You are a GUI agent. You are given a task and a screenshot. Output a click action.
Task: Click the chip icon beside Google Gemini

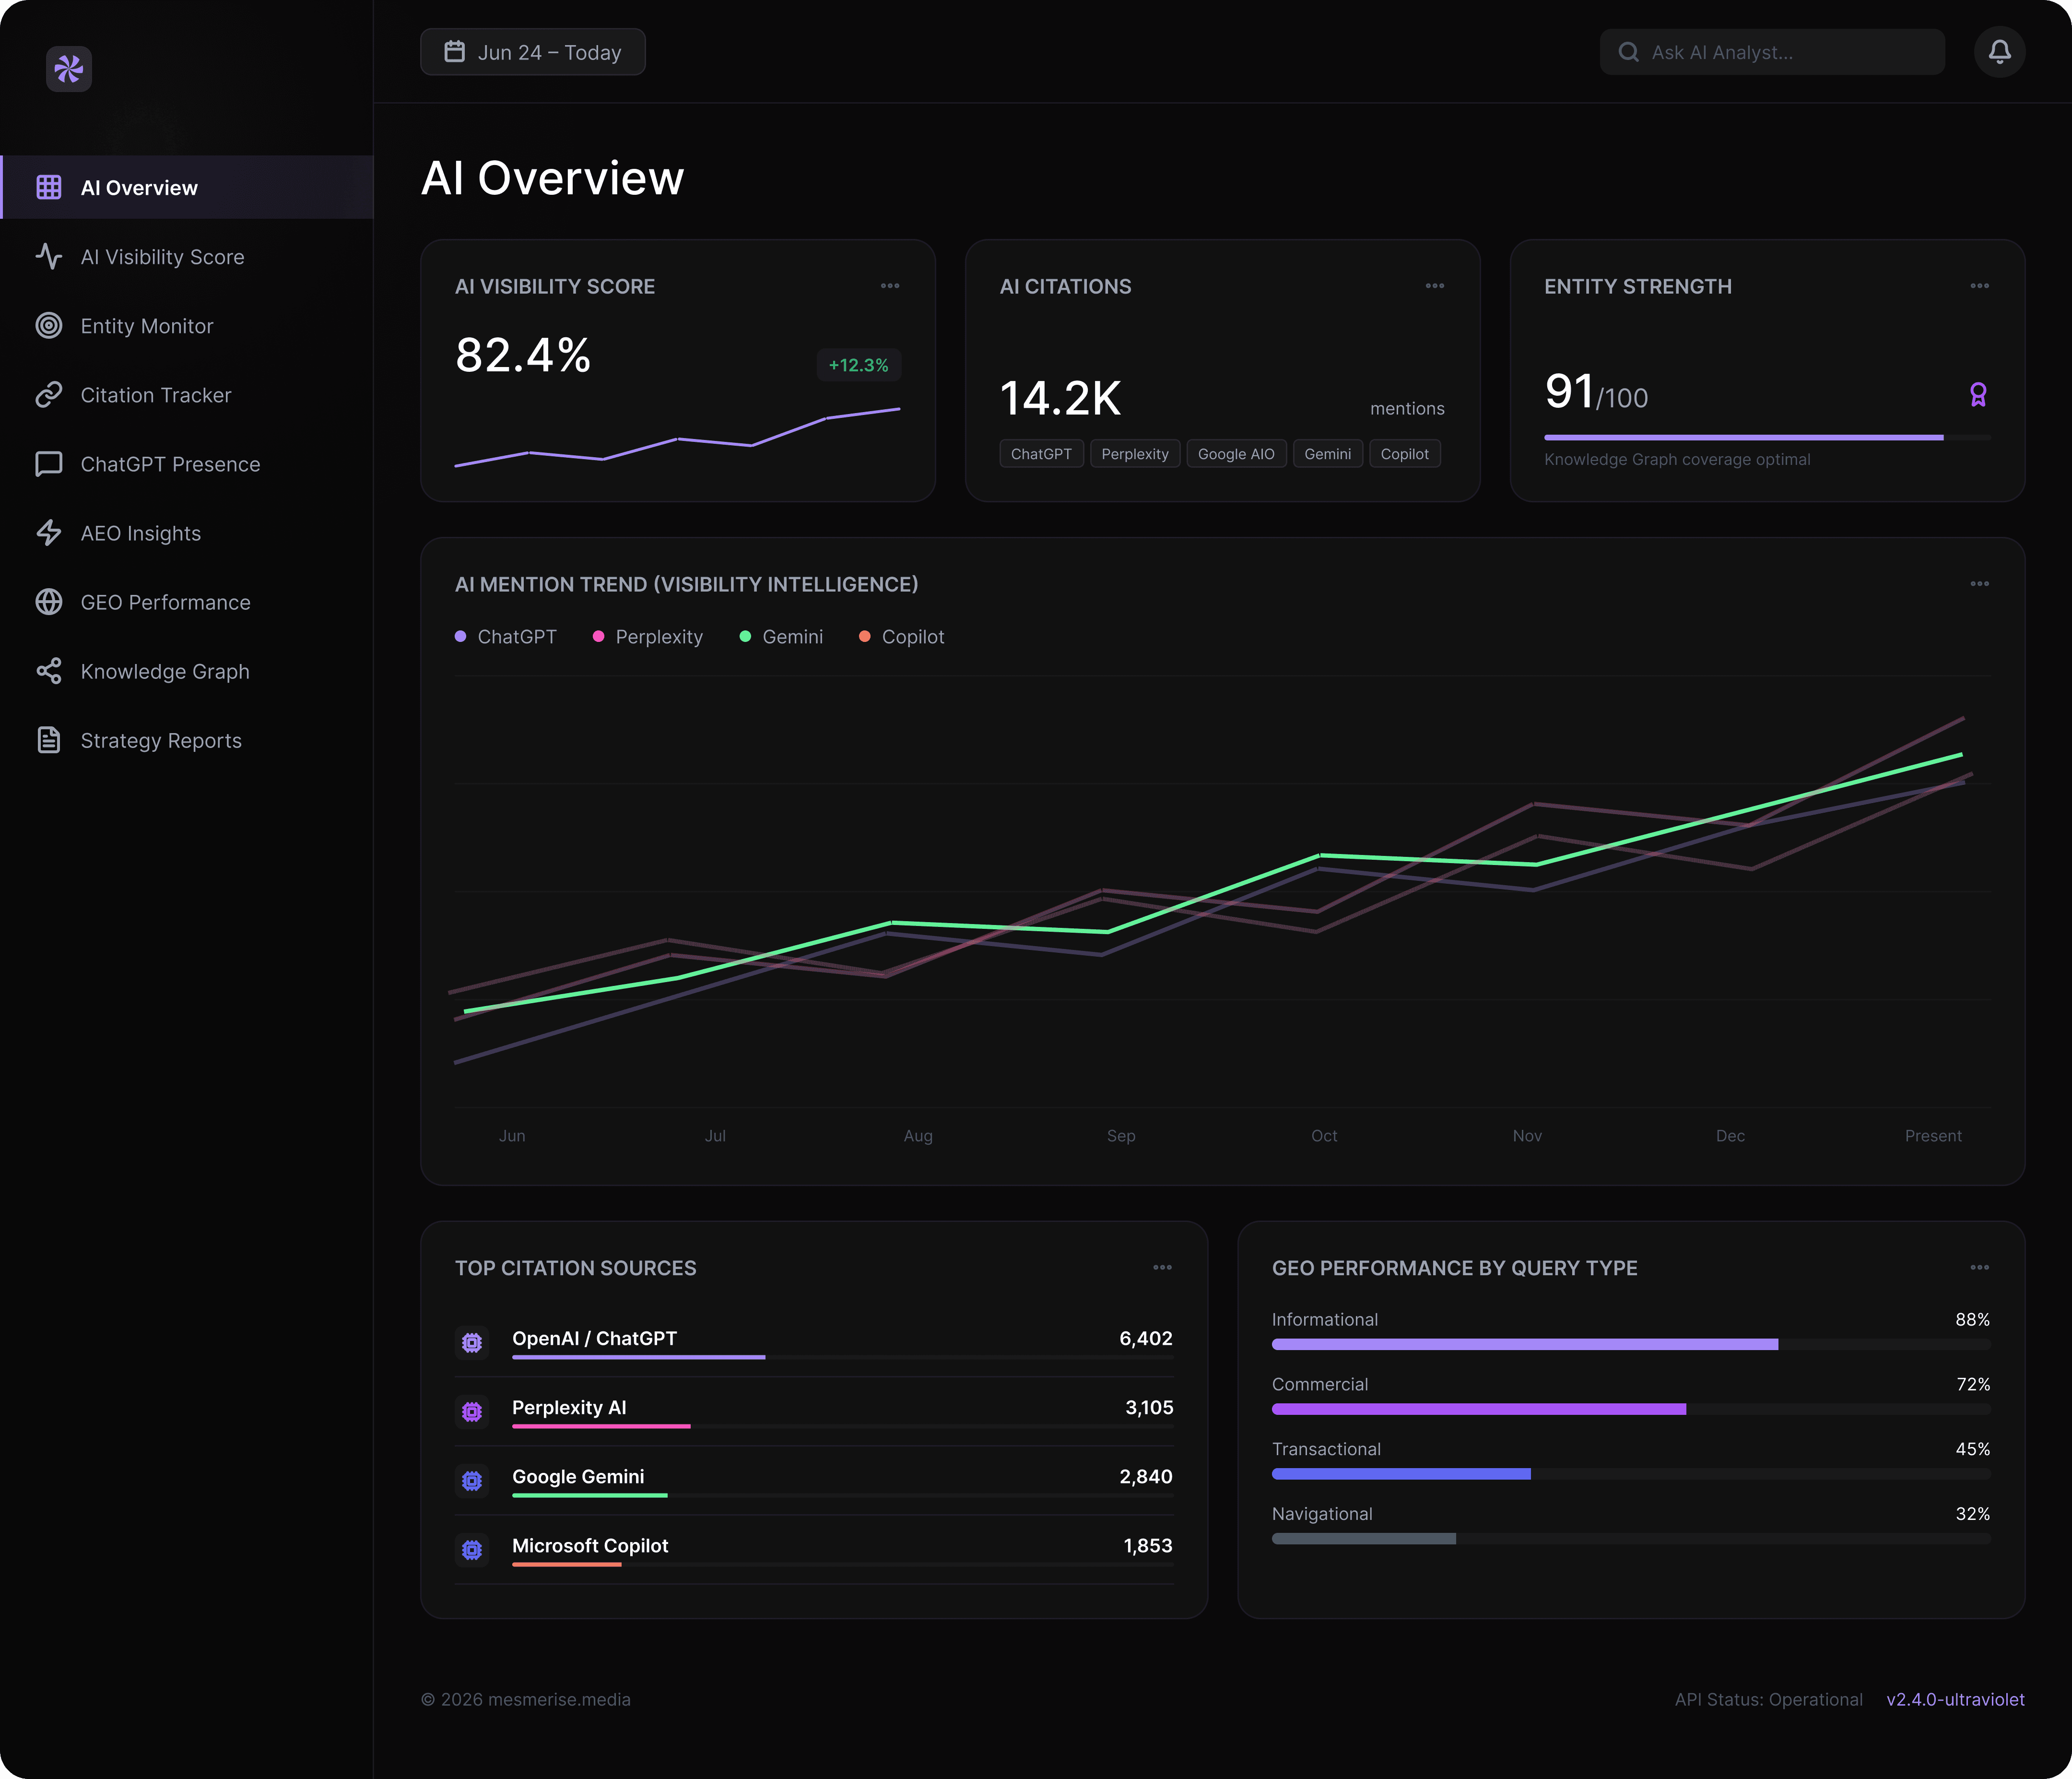(472, 1481)
